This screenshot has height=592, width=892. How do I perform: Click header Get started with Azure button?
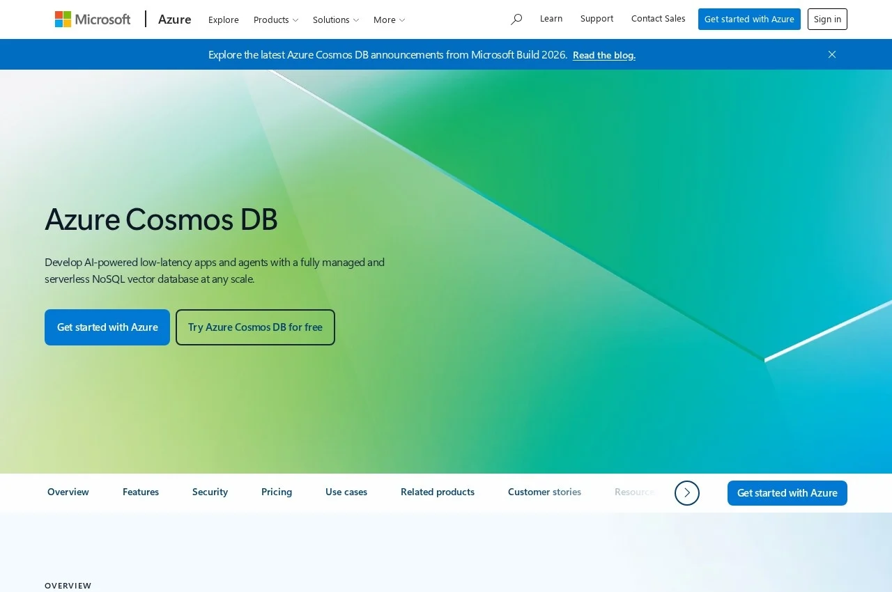pos(749,20)
